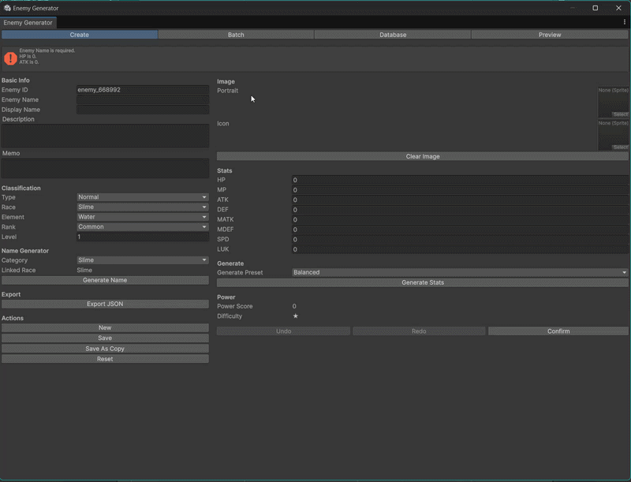
Task: Click the MP stat value field
Action: click(x=460, y=190)
